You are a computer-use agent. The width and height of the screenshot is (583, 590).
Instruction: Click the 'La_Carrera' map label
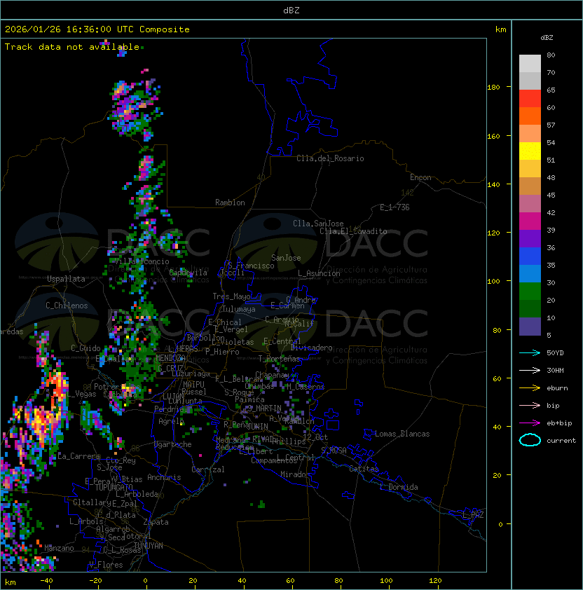78,456
